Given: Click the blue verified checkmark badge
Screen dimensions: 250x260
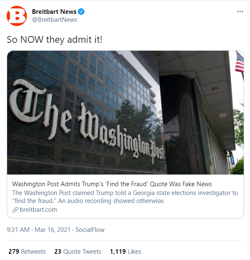Looking at the screenshot, I should [81, 12].
